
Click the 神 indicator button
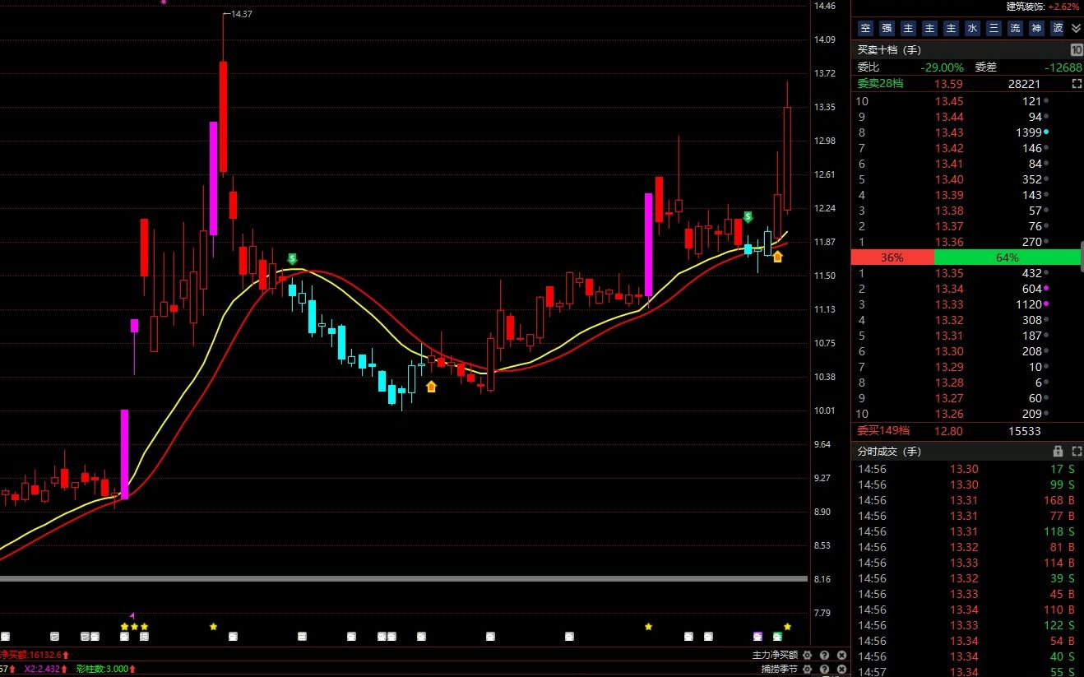tap(1036, 28)
